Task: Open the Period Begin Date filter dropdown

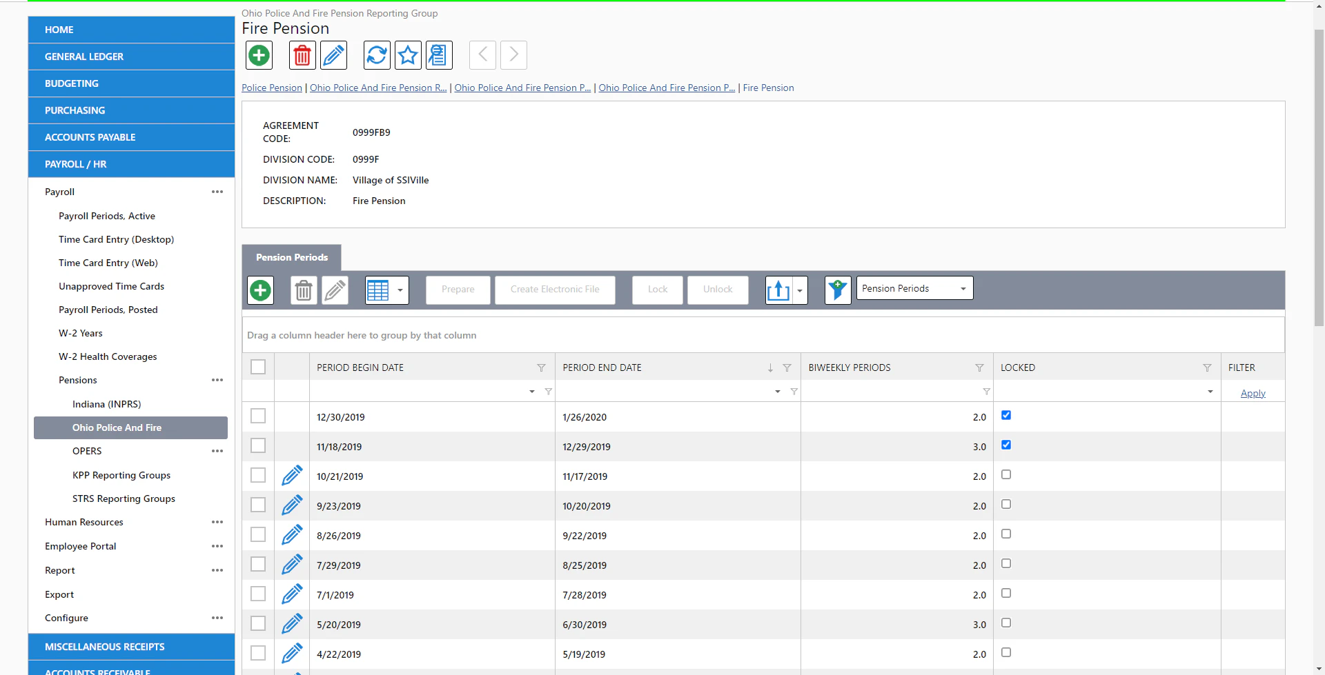Action: [x=531, y=391]
